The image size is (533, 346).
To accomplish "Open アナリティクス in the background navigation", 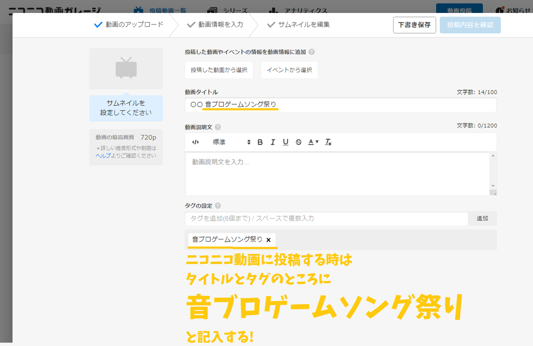I will tap(298, 11).
